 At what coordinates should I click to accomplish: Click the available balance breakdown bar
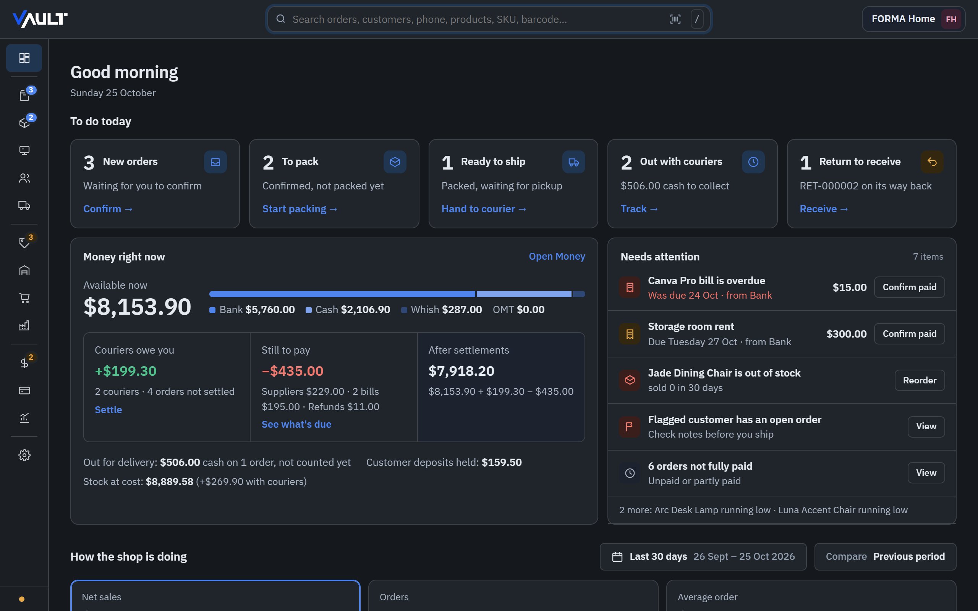397,294
